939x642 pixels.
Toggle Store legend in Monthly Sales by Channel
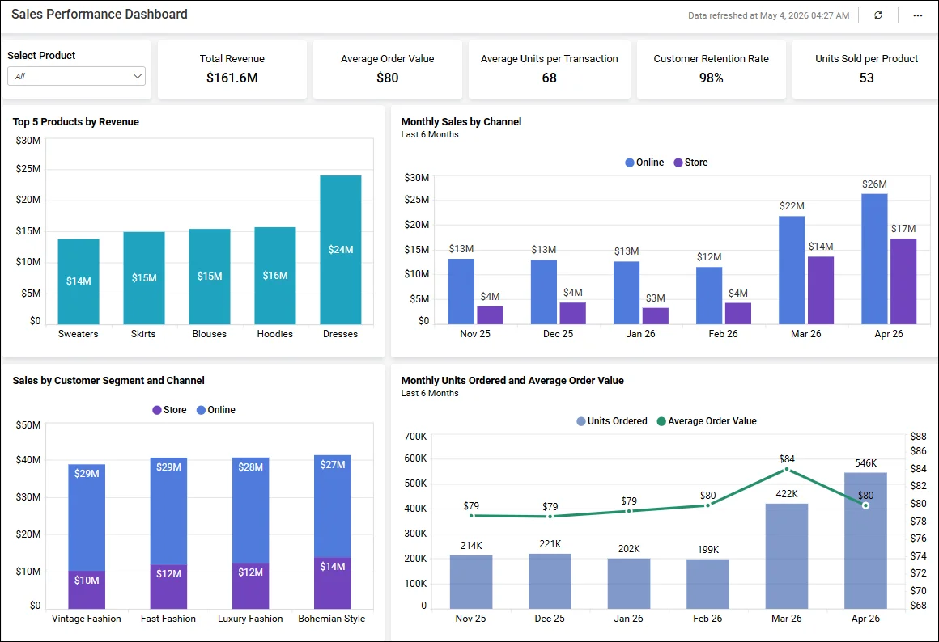[690, 163]
